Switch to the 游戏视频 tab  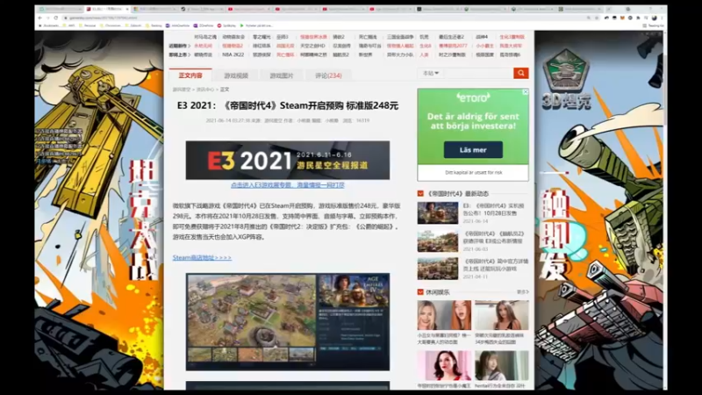(236, 75)
